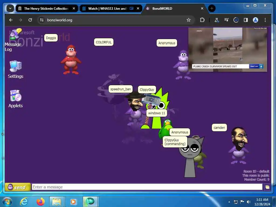
Task: Open the Action Center flag icon
Action: pos(242,202)
